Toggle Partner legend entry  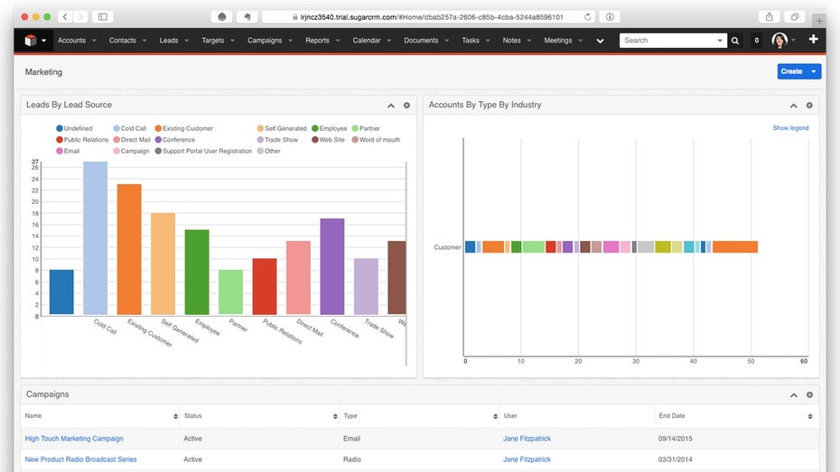[366, 128]
